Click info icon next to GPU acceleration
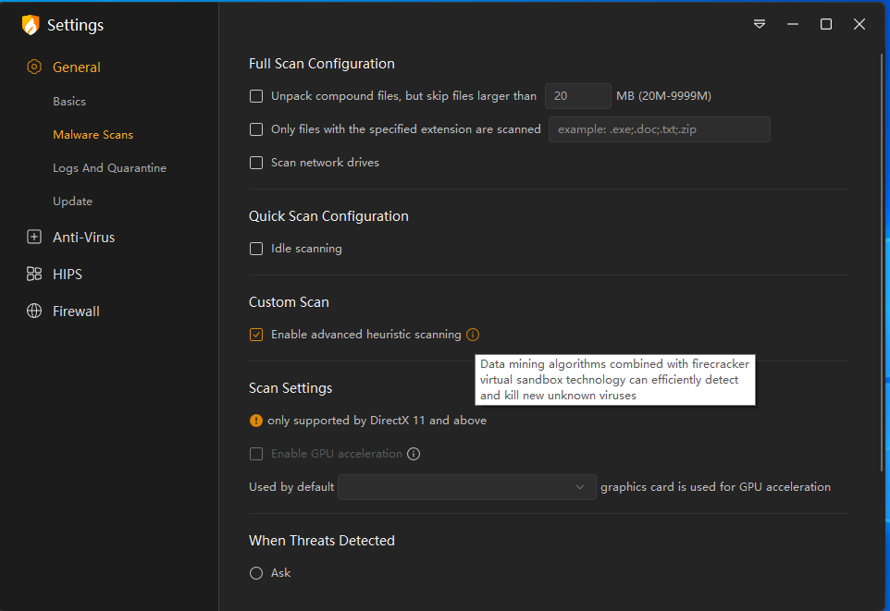This screenshot has height=611, width=890. pos(414,454)
